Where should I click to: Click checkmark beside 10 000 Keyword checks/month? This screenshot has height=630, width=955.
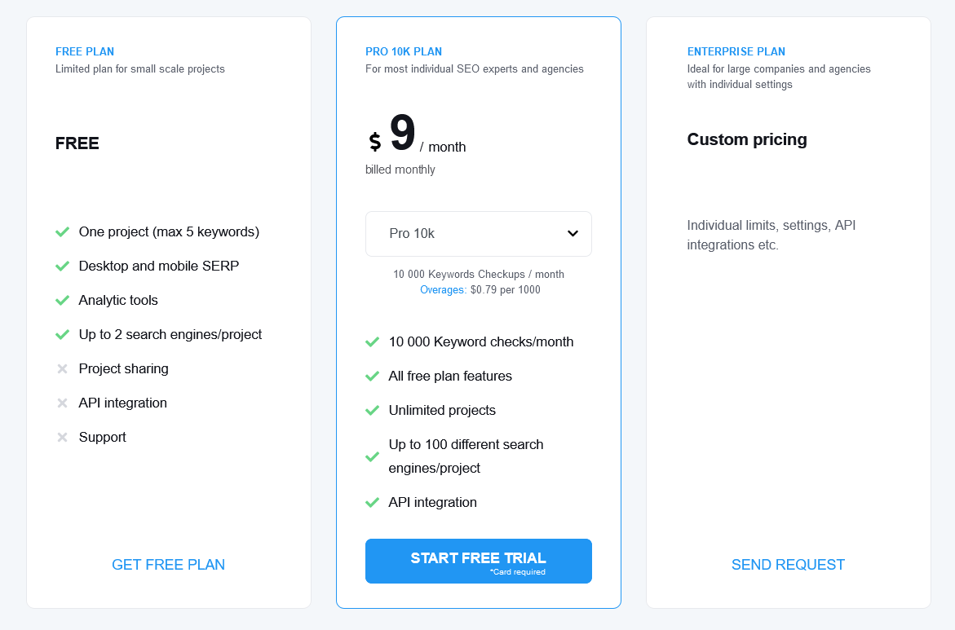tap(372, 342)
